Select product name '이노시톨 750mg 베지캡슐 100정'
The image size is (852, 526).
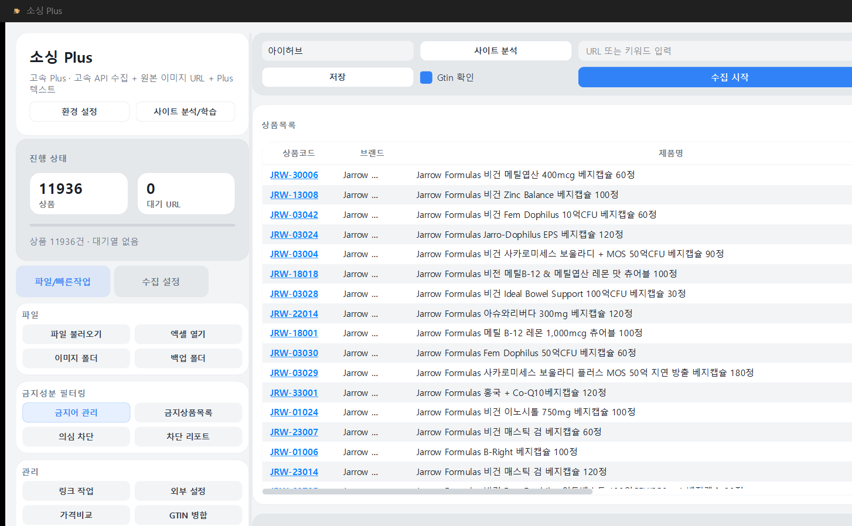coord(570,412)
